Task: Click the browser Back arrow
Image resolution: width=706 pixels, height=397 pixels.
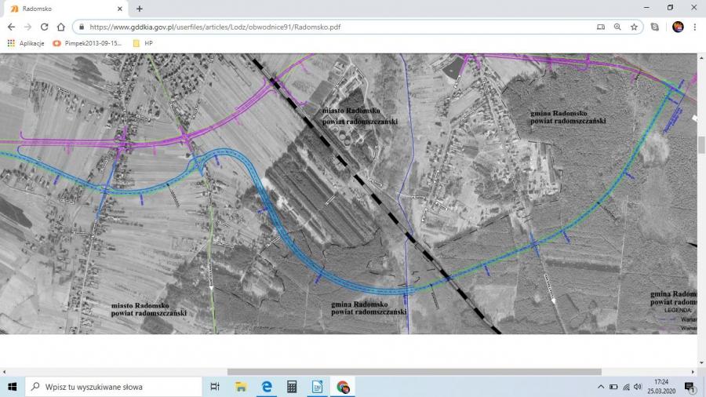Action: [11, 27]
